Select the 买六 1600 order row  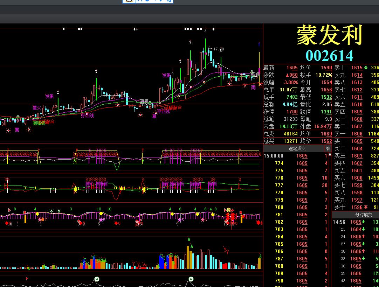pos(356,178)
